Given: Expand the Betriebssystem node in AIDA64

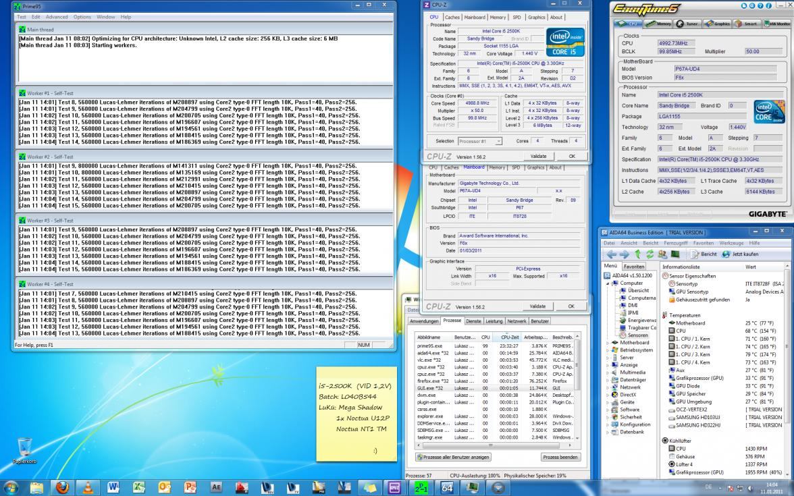Looking at the screenshot, I should [608, 350].
